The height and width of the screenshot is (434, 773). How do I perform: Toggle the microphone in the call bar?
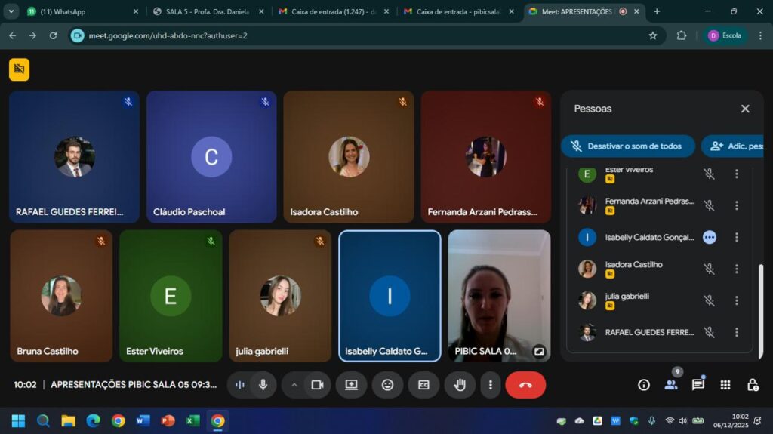(x=263, y=385)
